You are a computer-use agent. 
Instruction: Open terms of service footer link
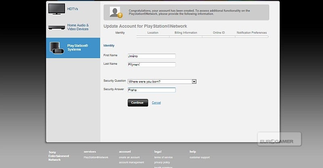[x=164, y=157]
